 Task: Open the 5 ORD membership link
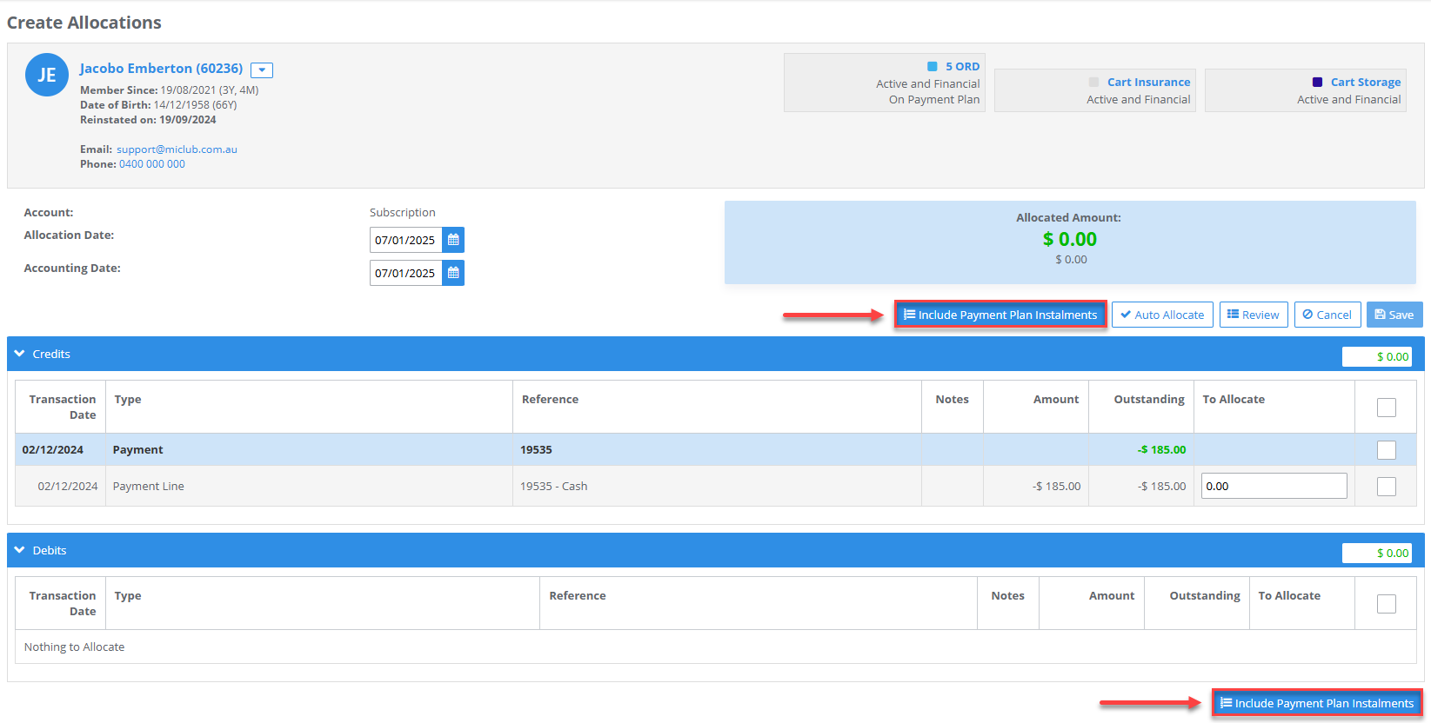tap(962, 67)
